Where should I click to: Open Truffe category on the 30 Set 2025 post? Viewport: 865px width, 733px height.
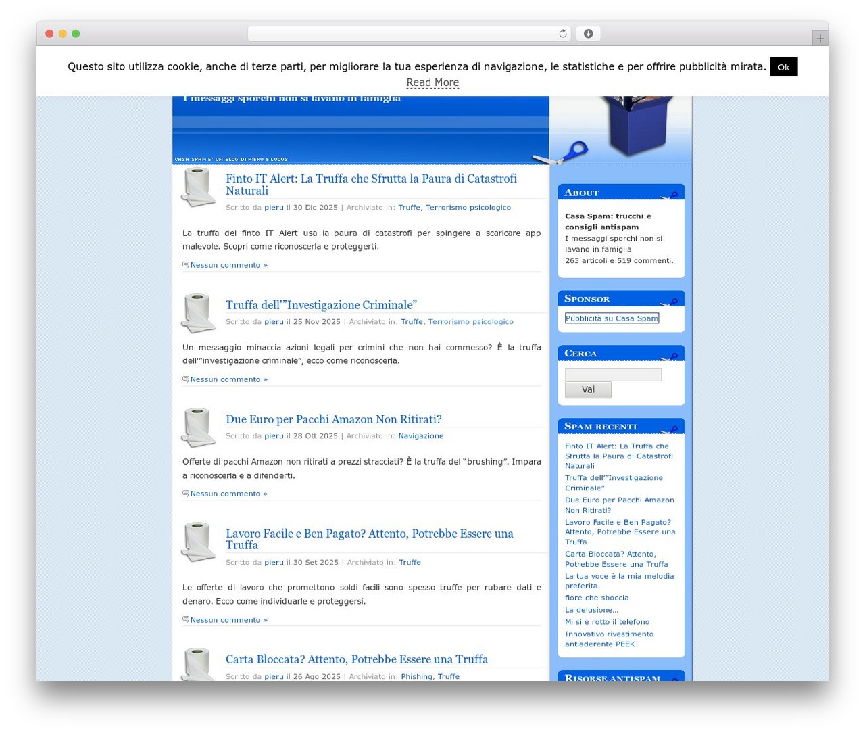point(410,563)
